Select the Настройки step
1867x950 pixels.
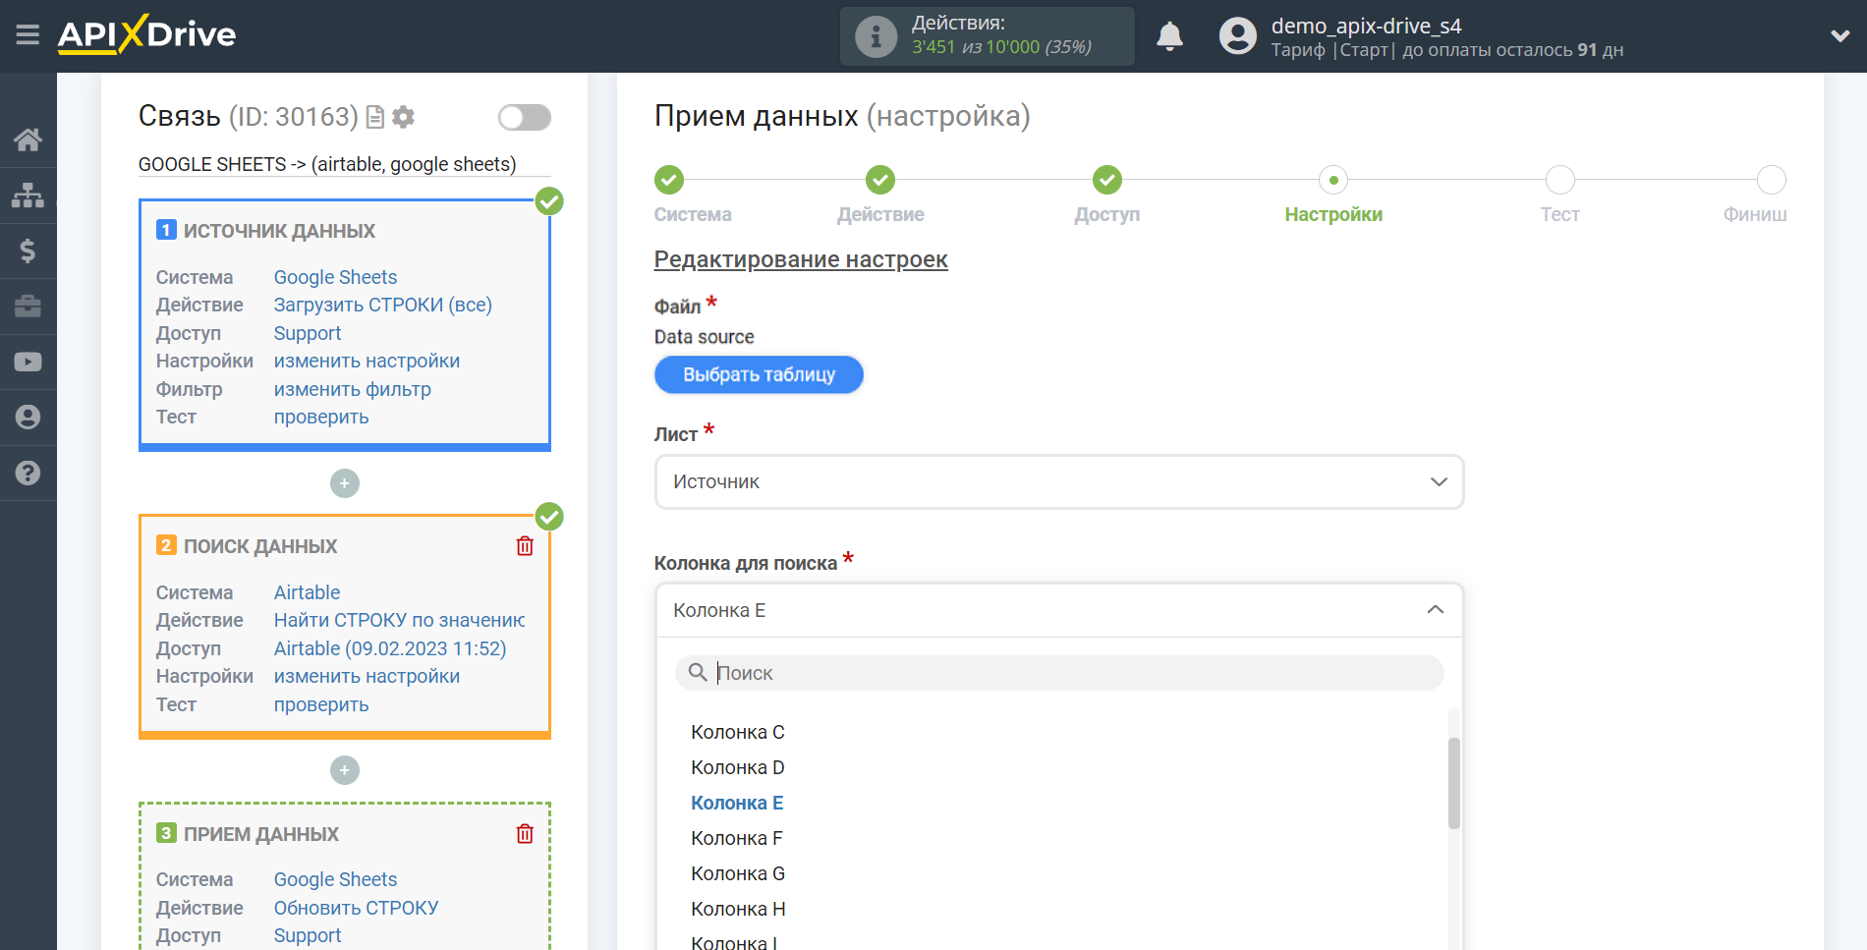pyautogui.click(x=1333, y=180)
